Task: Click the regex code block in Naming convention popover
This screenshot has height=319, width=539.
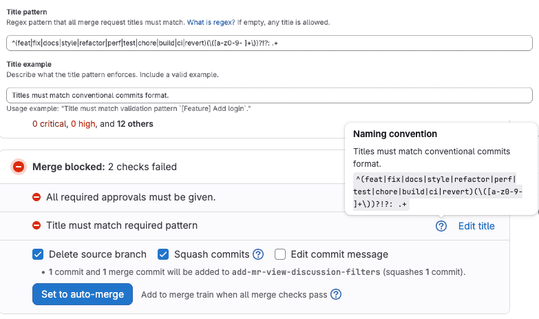Action: pos(438,192)
